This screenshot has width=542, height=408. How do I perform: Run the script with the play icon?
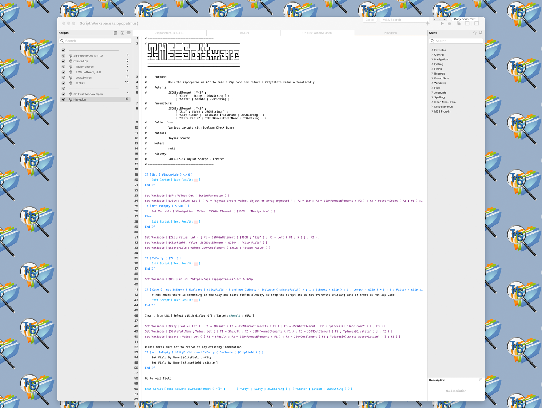point(442,24)
